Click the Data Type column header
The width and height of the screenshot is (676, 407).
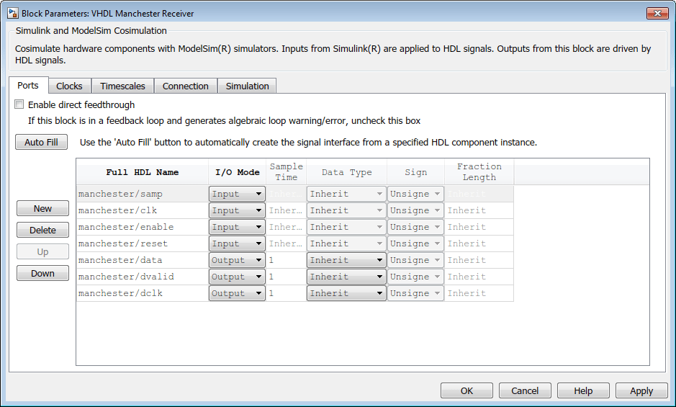pyautogui.click(x=346, y=171)
